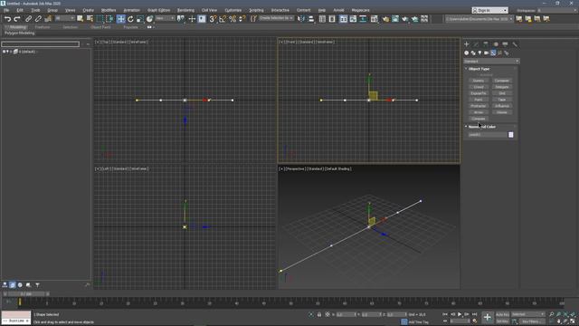The image size is (579, 326).
Task: Collapse the Object Type rollout
Action: pyautogui.click(x=479, y=69)
